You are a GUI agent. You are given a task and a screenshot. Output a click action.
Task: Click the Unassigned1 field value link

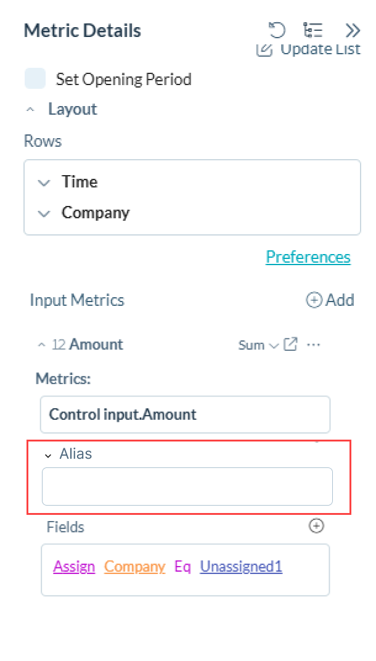coord(241,567)
